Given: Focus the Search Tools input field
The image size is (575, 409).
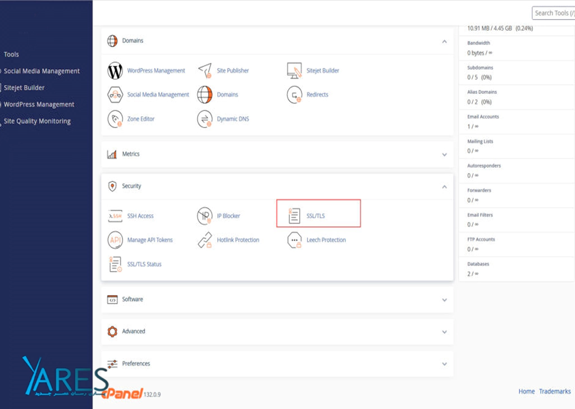Looking at the screenshot, I should pyautogui.click(x=553, y=13).
